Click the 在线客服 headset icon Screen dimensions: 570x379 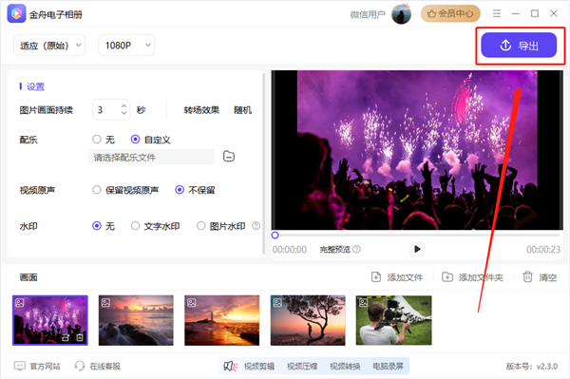79,366
